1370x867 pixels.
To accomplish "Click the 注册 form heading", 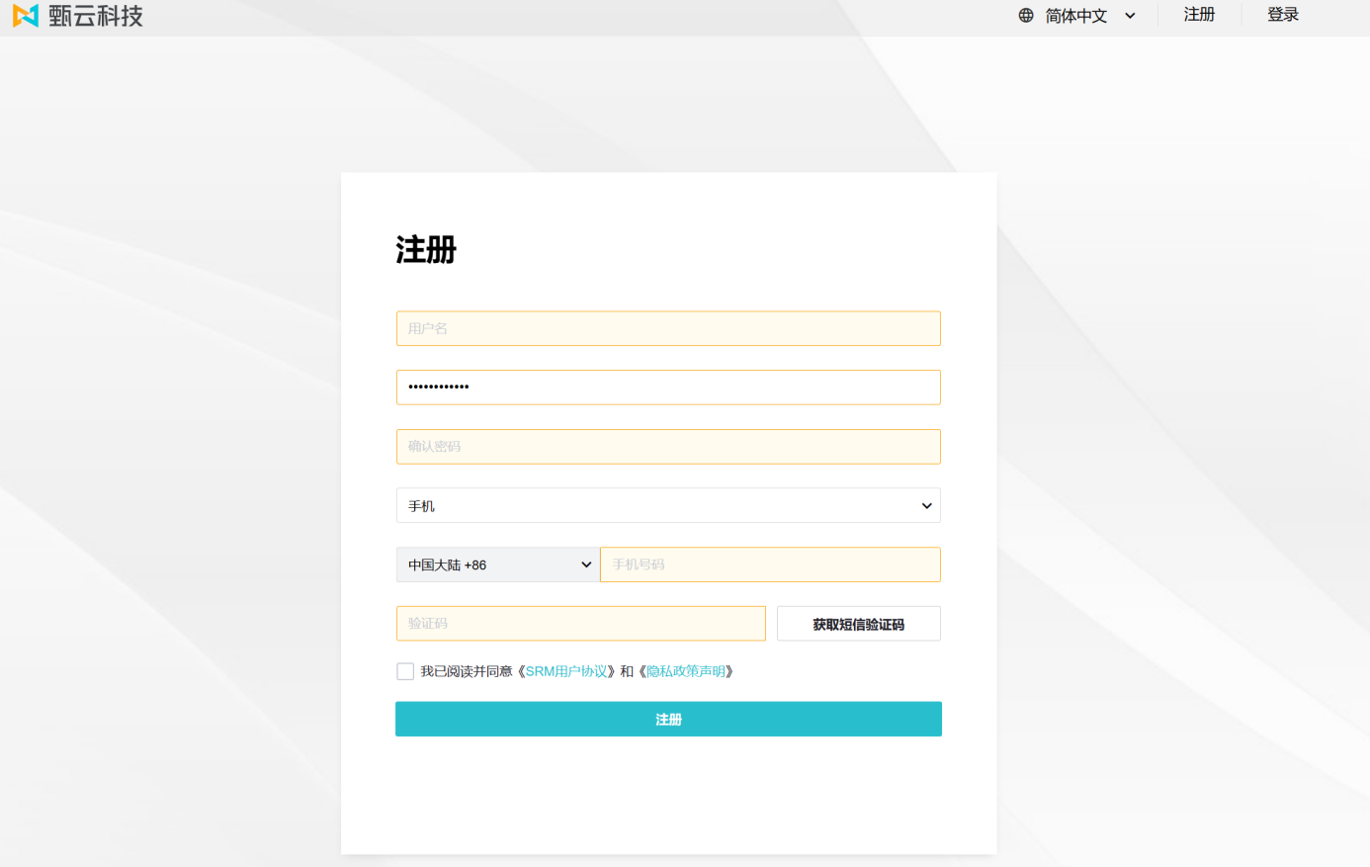I will 426,249.
